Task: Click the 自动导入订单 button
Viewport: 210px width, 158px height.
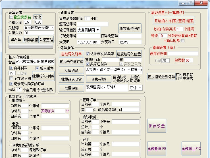Action: 71,54
